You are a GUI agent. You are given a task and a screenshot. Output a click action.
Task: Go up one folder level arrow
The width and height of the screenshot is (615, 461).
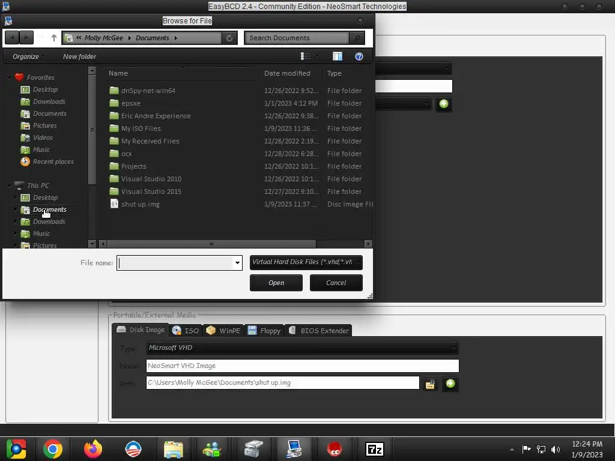coord(54,38)
